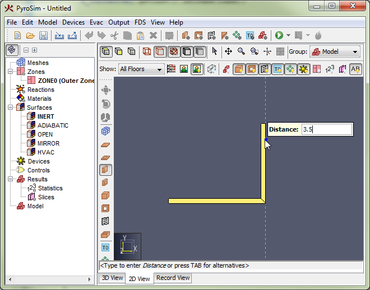This screenshot has width=370, height=290.
Task: Select the Draw Mesh tool in side toolbar
Action: coord(105,131)
